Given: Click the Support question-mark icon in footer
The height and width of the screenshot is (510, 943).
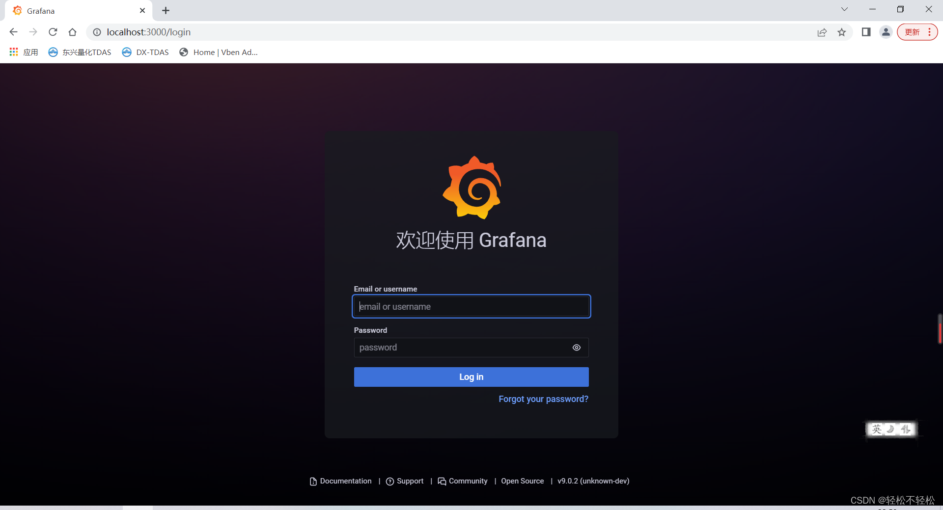Looking at the screenshot, I should (390, 482).
